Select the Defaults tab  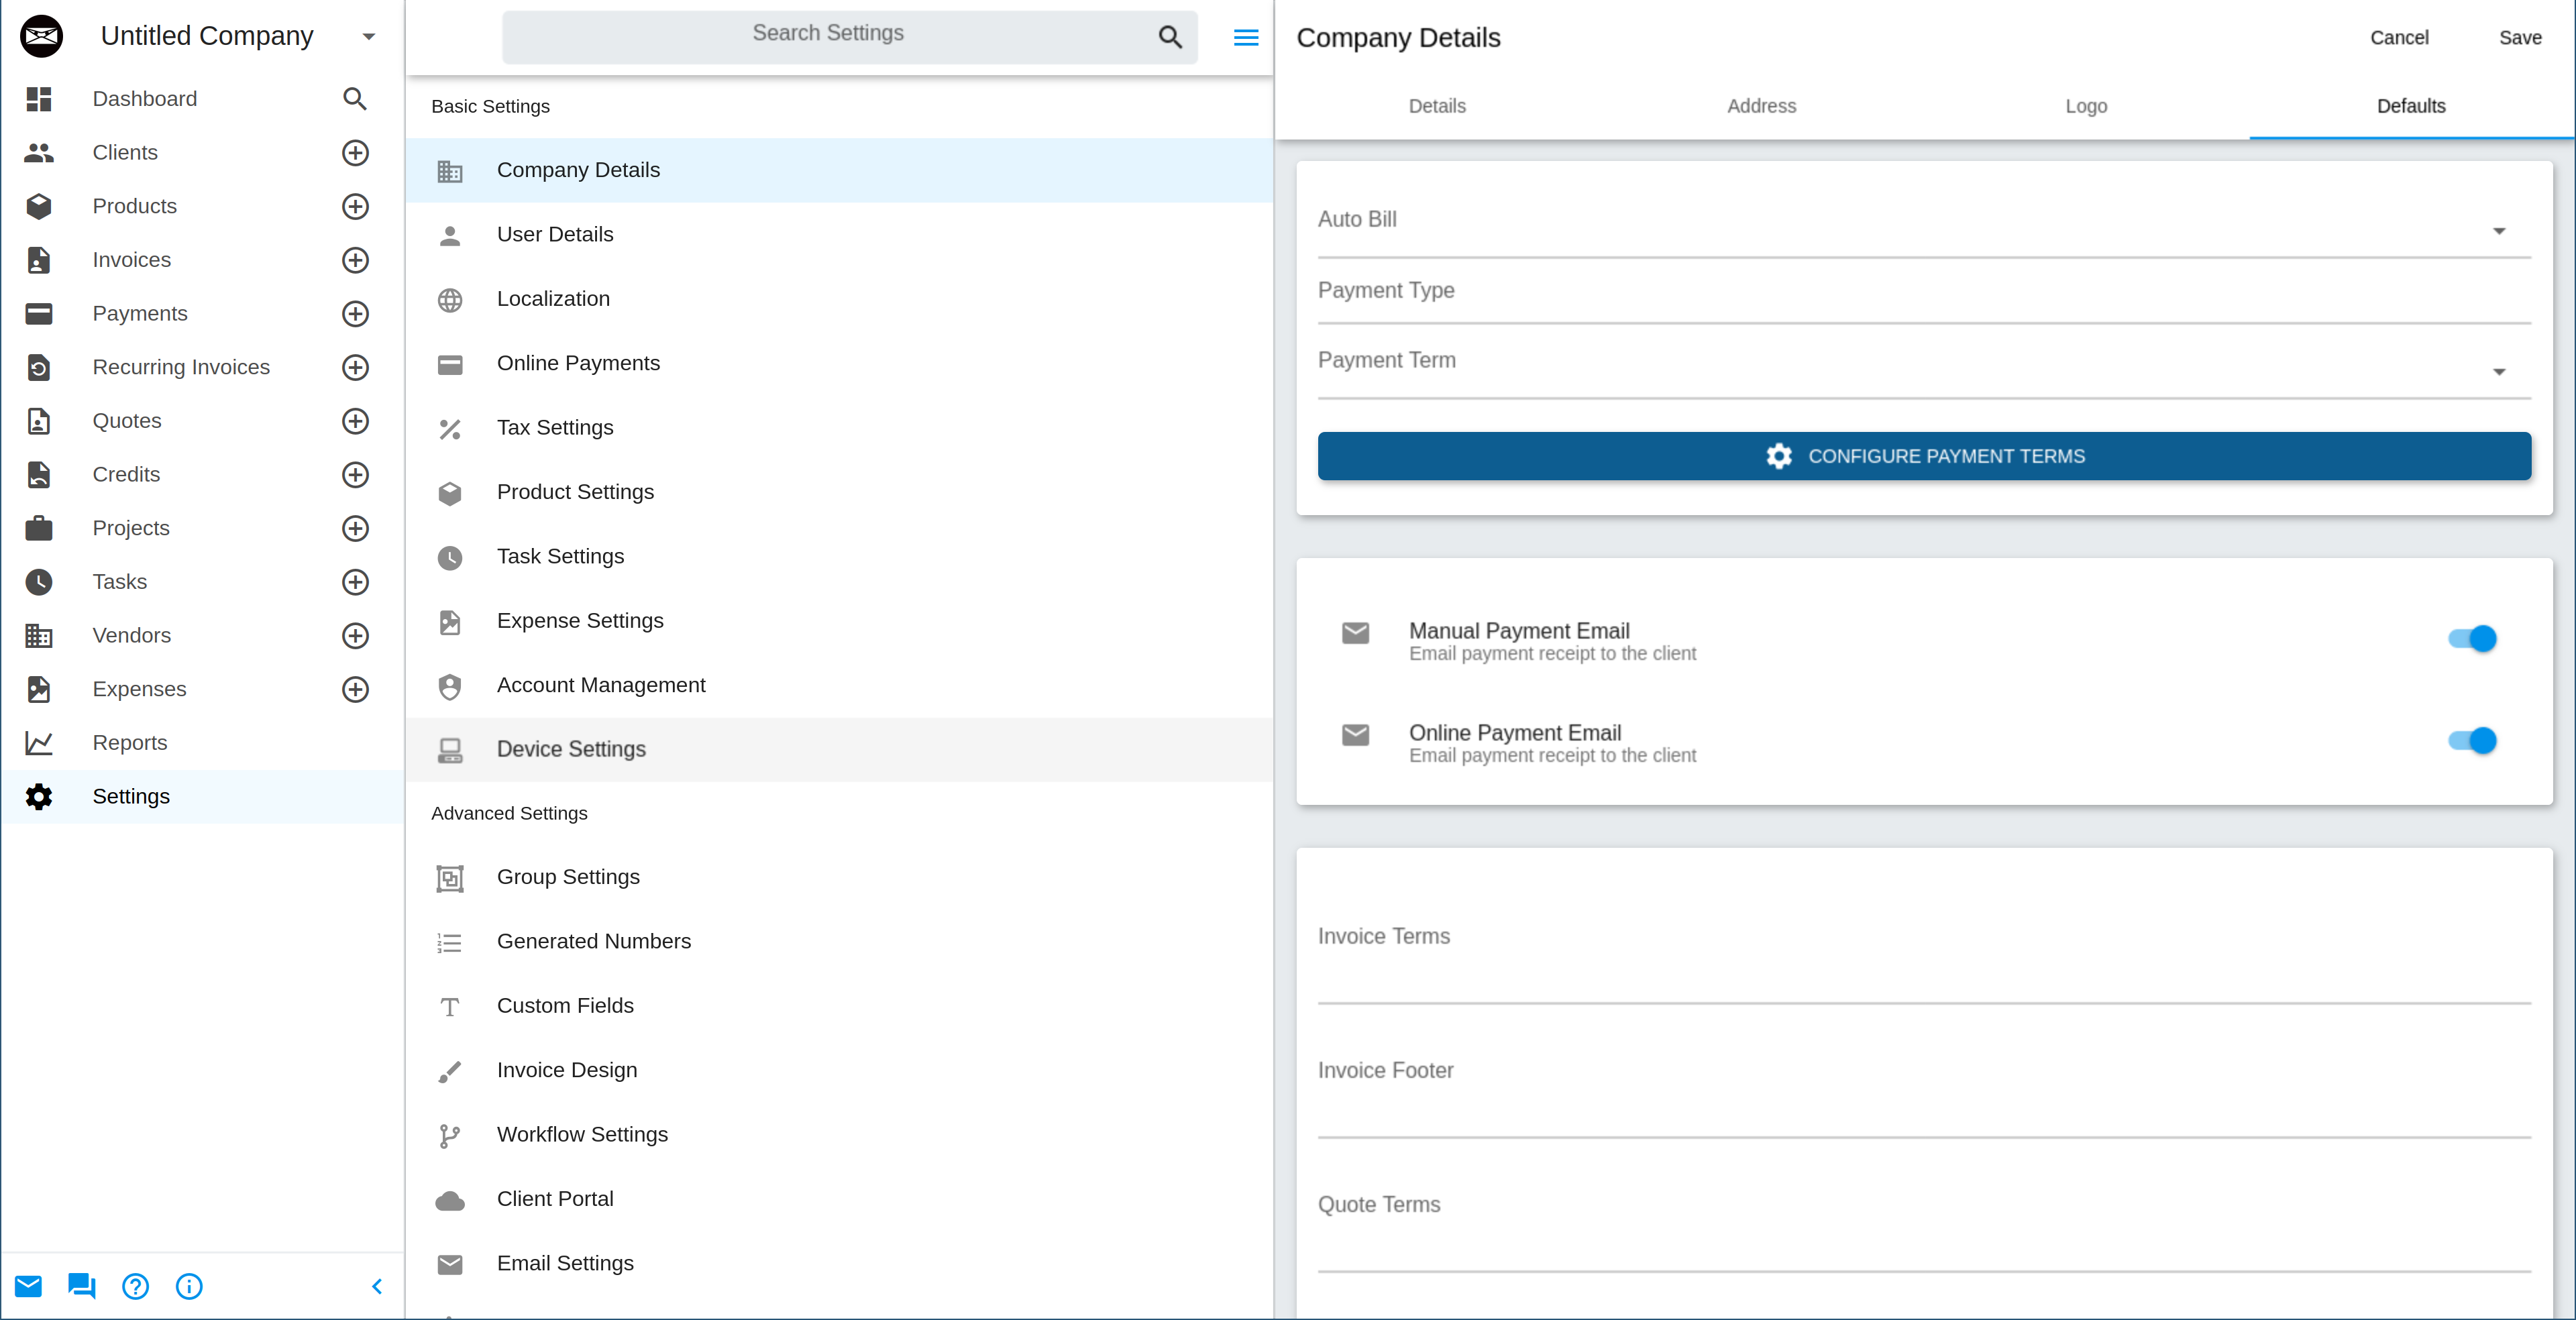[2411, 106]
